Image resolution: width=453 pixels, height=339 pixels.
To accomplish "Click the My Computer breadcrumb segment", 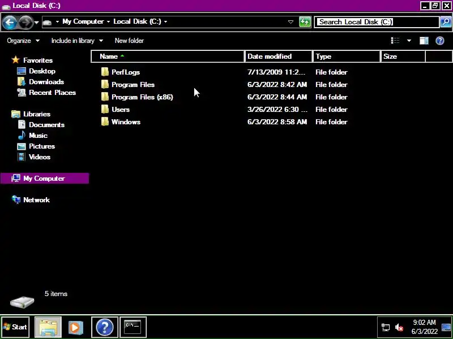I will [83, 21].
